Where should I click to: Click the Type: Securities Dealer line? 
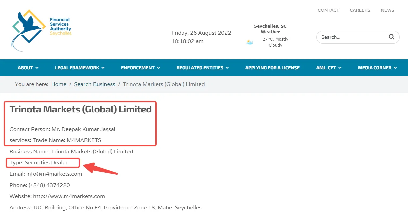point(39,163)
